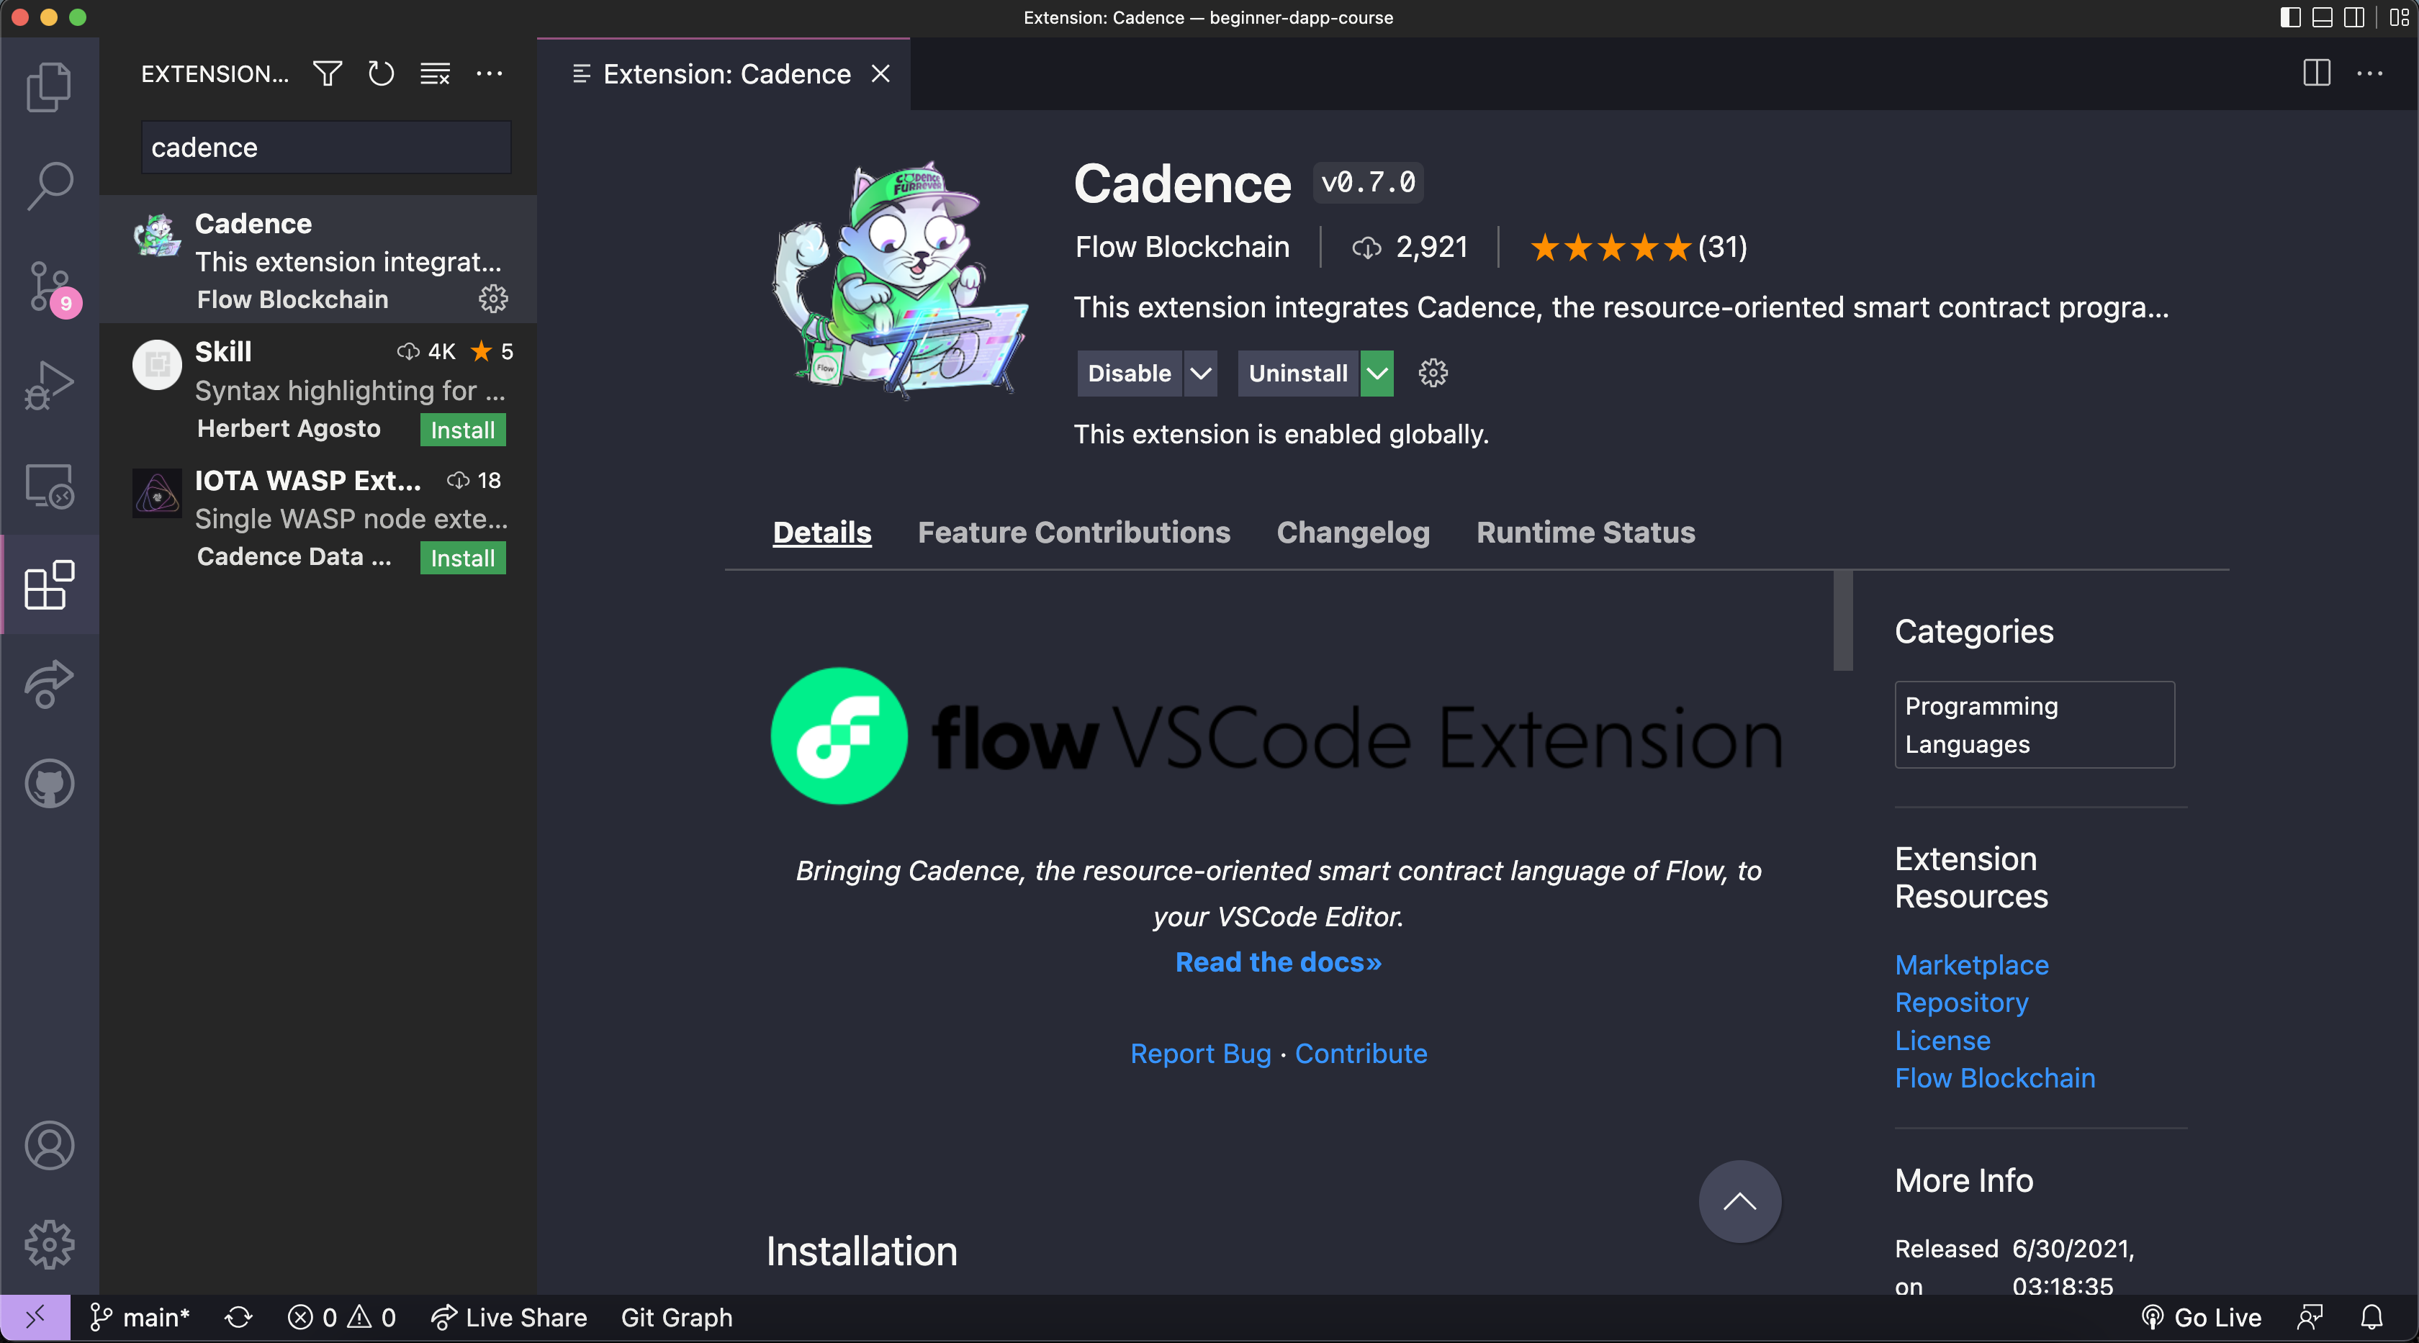Refresh the extensions list

pyautogui.click(x=380, y=73)
